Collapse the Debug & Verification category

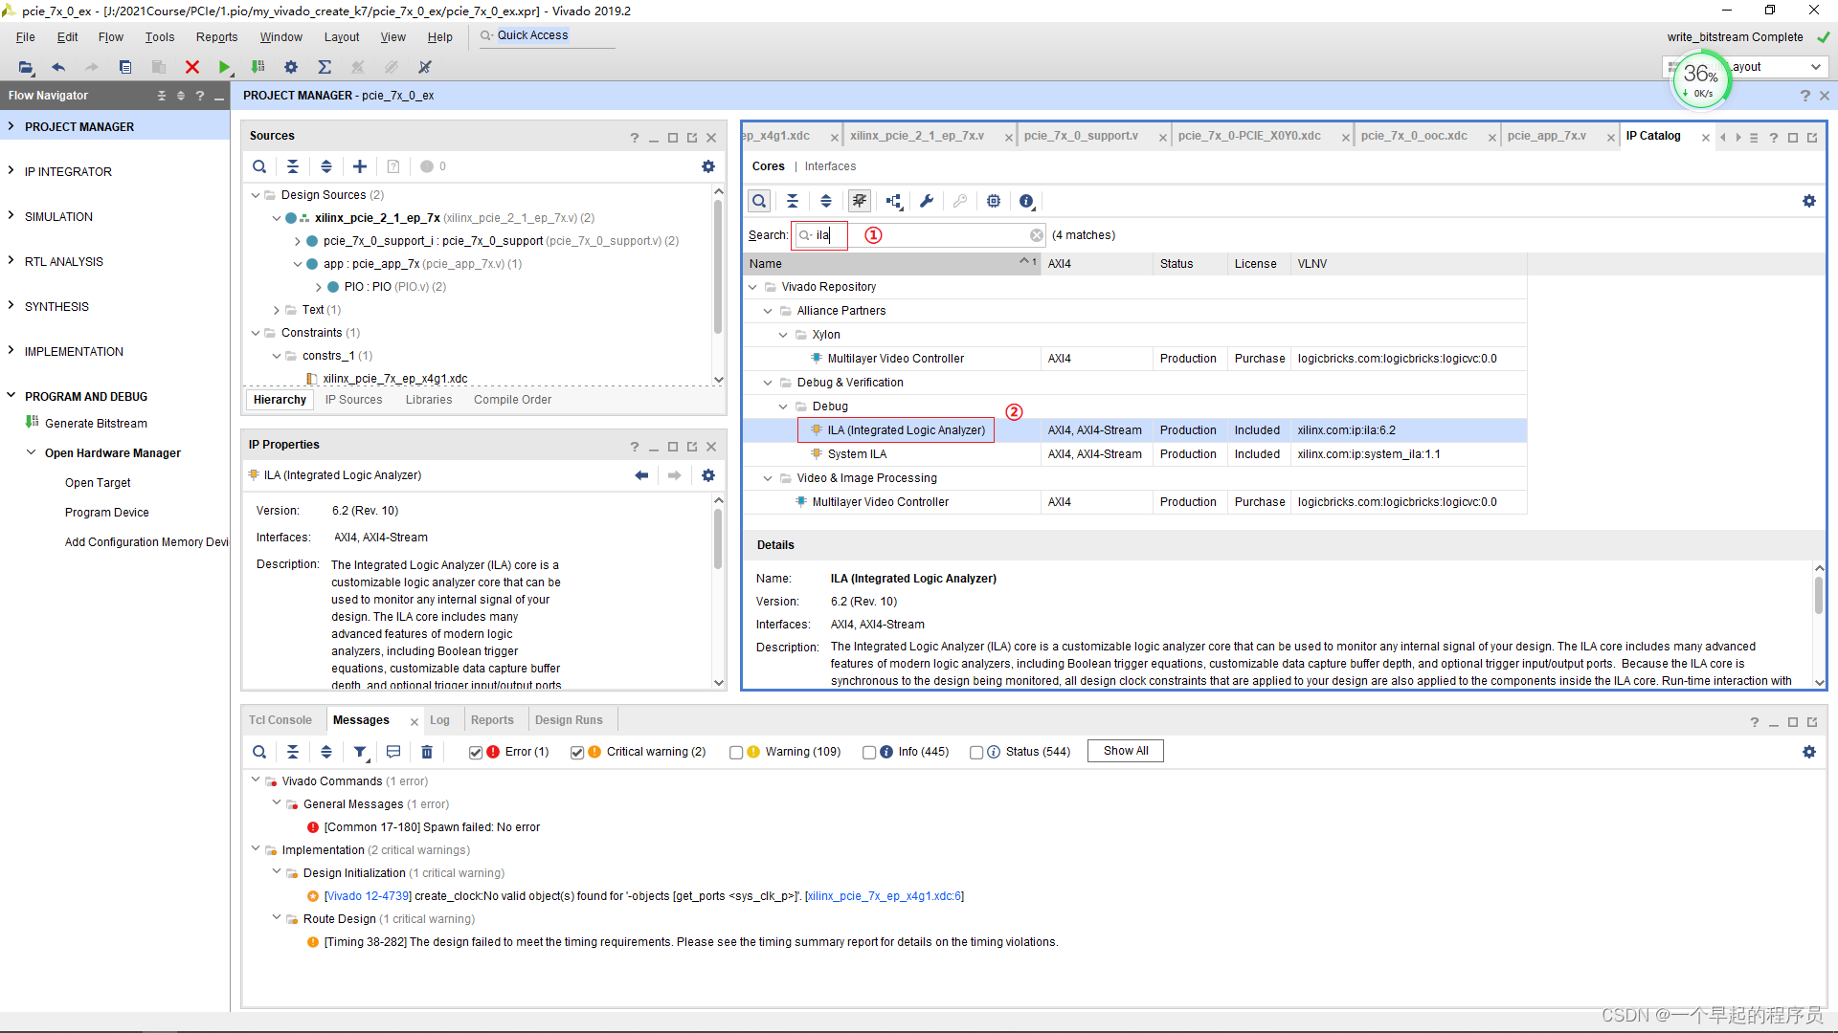click(768, 383)
